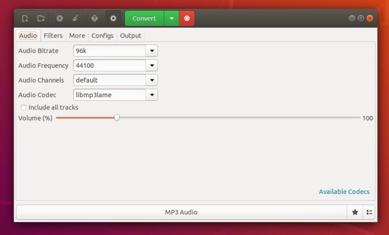Open the Audio Bitrate dropdown arrow
The height and width of the screenshot is (235, 389).
coord(152,51)
